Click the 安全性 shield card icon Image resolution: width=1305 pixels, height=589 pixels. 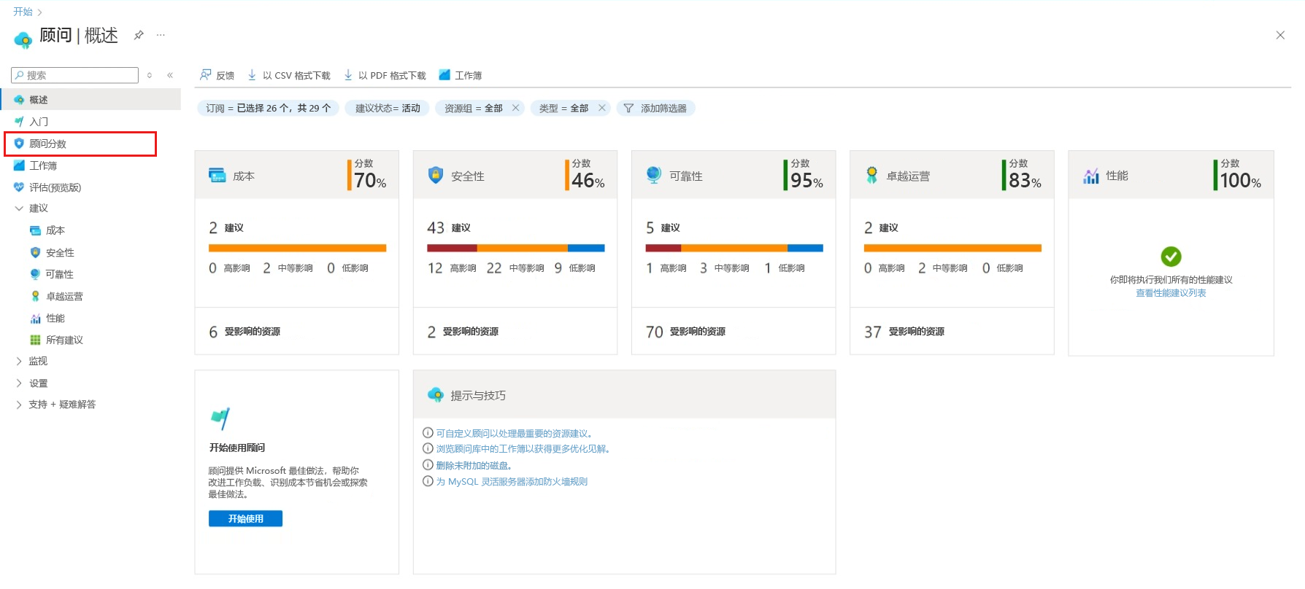(x=436, y=175)
